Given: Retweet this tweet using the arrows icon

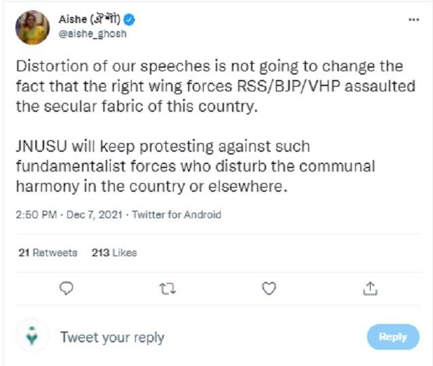Looking at the screenshot, I should (x=167, y=289).
